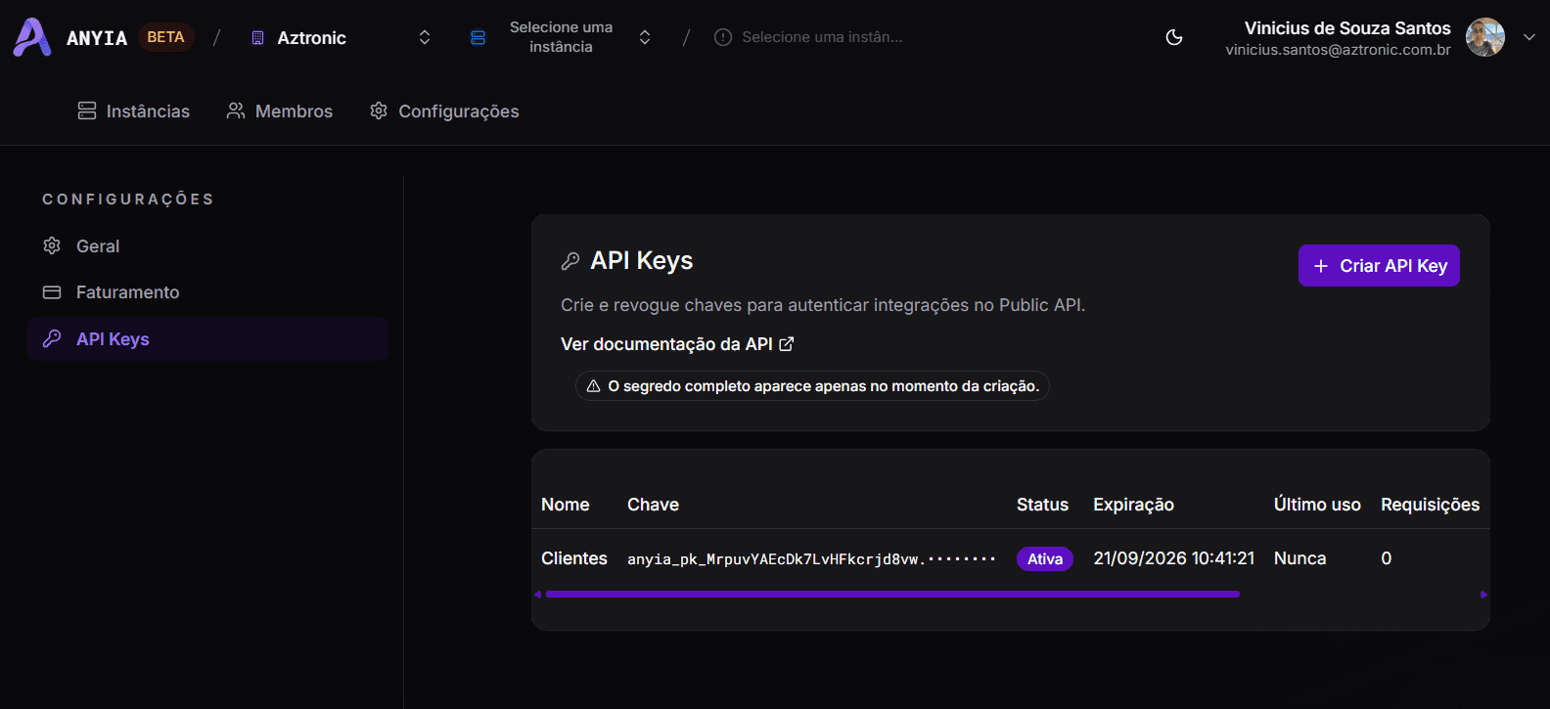Click the key icon beside sidebar API Keys

click(52, 338)
